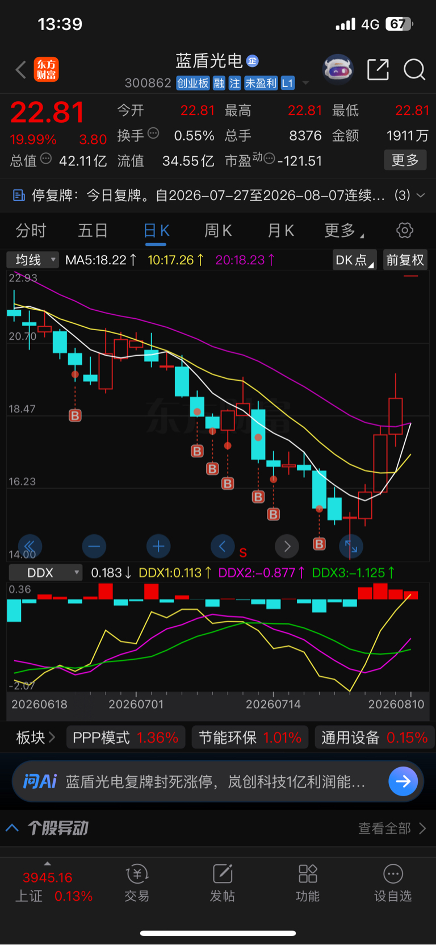
Task: Tap the 未盈利 tag
Action: coord(261,84)
